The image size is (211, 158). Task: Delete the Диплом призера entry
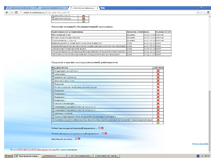point(84,18)
